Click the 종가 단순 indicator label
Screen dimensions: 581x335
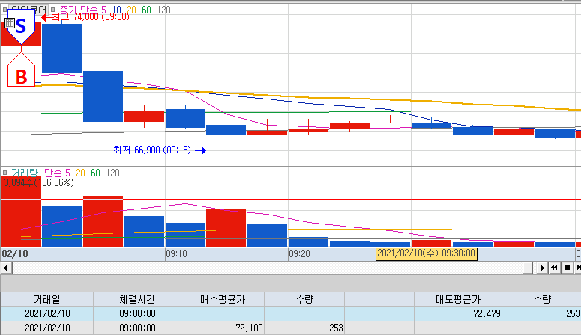[79, 10]
